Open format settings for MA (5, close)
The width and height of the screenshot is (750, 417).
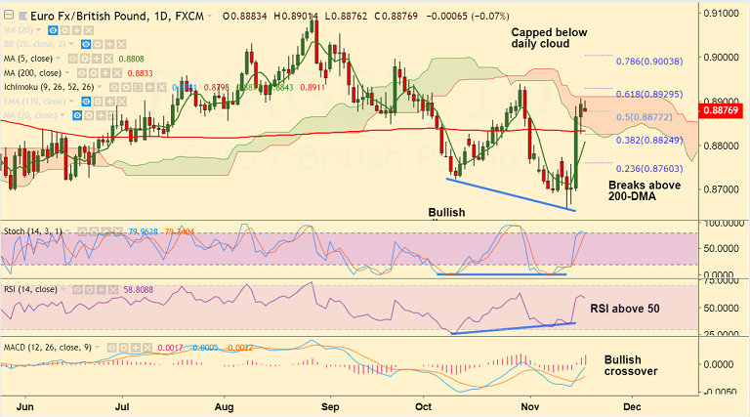tap(85, 59)
